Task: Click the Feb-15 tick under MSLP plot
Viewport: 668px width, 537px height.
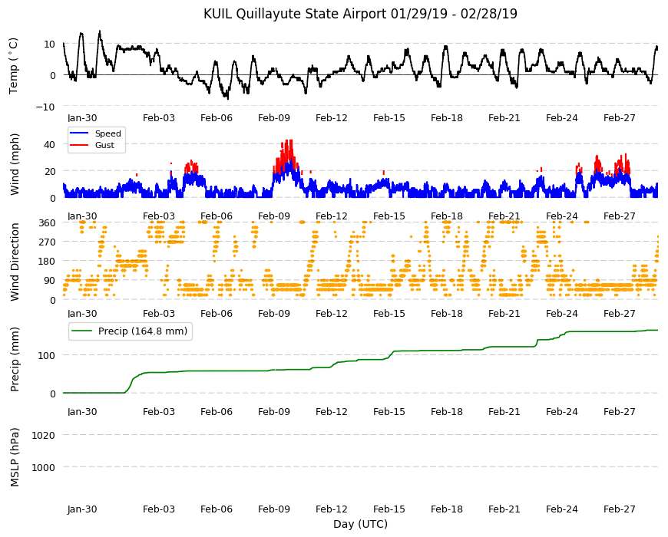Action: pos(389,509)
